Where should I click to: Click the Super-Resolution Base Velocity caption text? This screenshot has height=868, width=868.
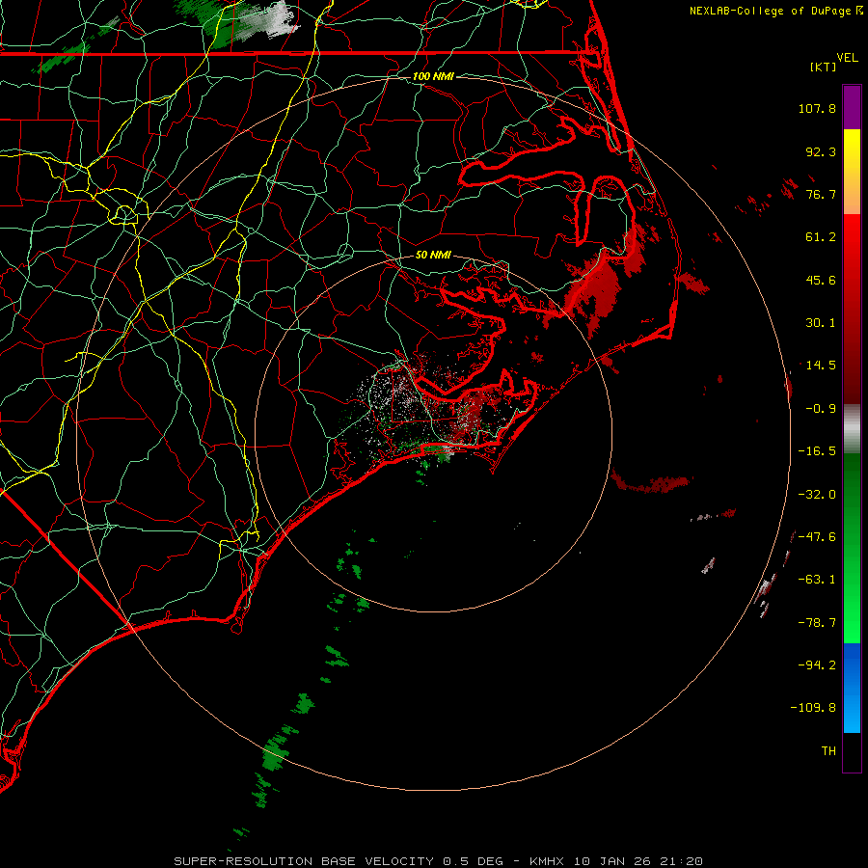click(x=439, y=861)
